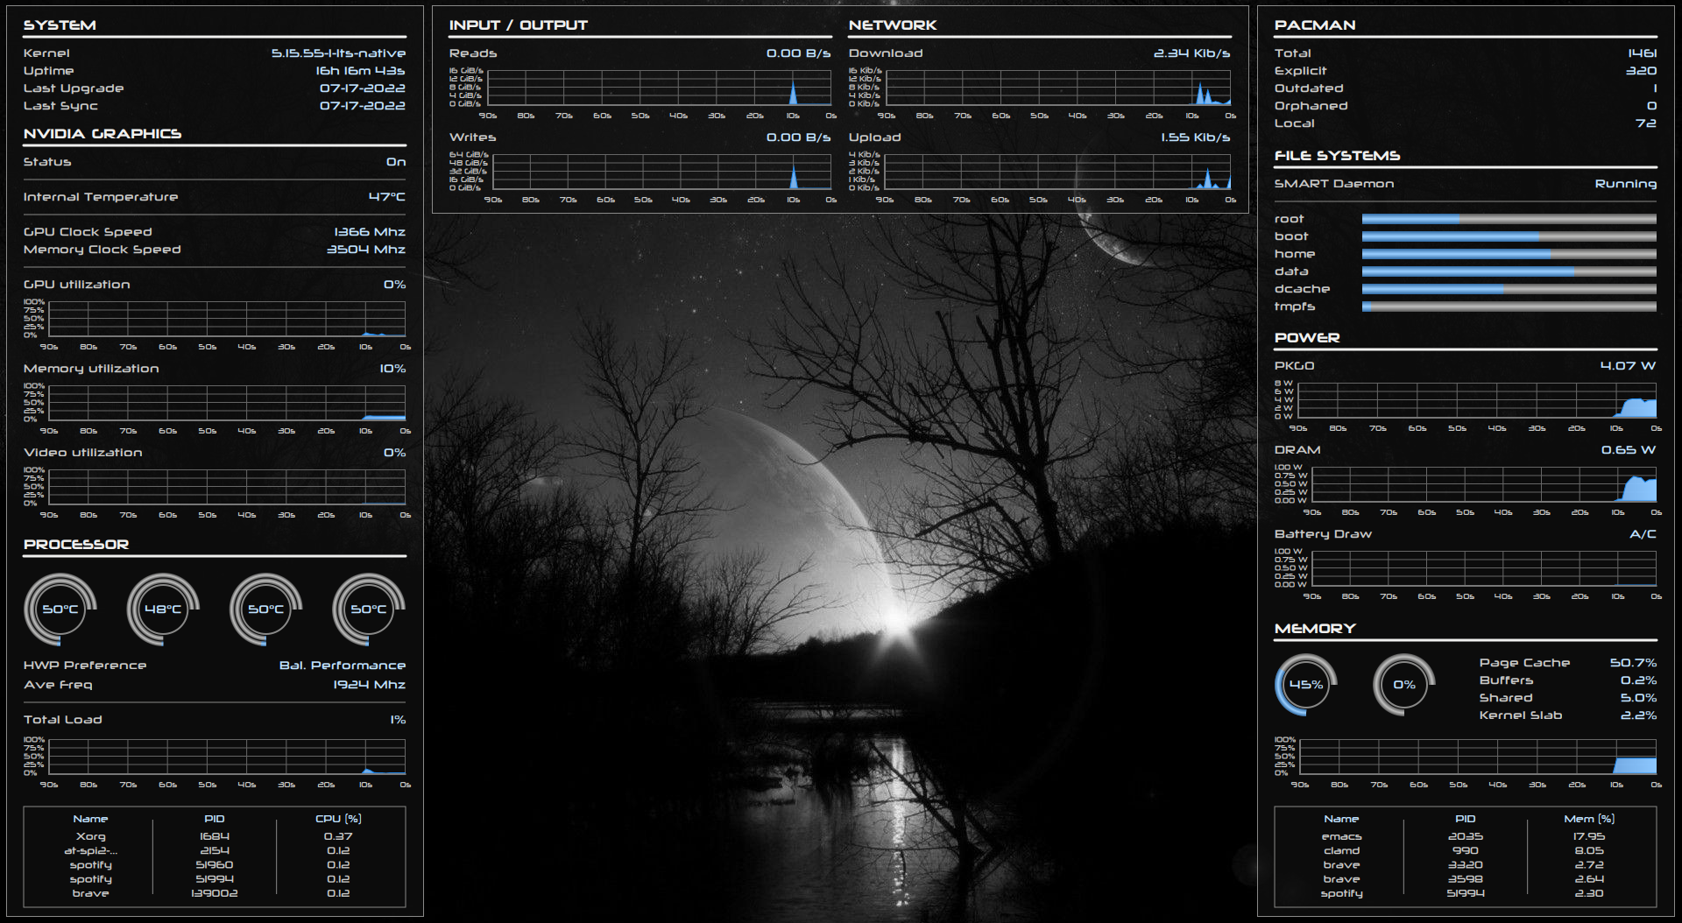Click the FILE SYSTEMS section heading
This screenshot has height=923, width=1682.
click(1337, 156)
